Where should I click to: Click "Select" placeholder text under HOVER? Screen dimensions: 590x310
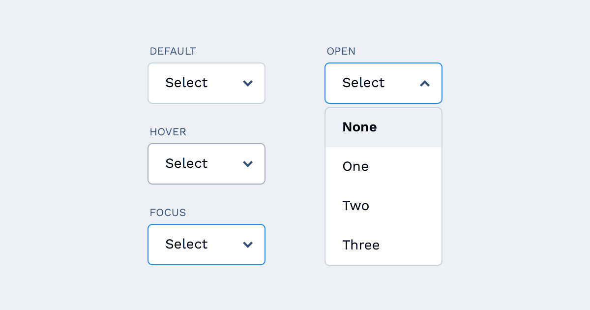tap(186, 163)
